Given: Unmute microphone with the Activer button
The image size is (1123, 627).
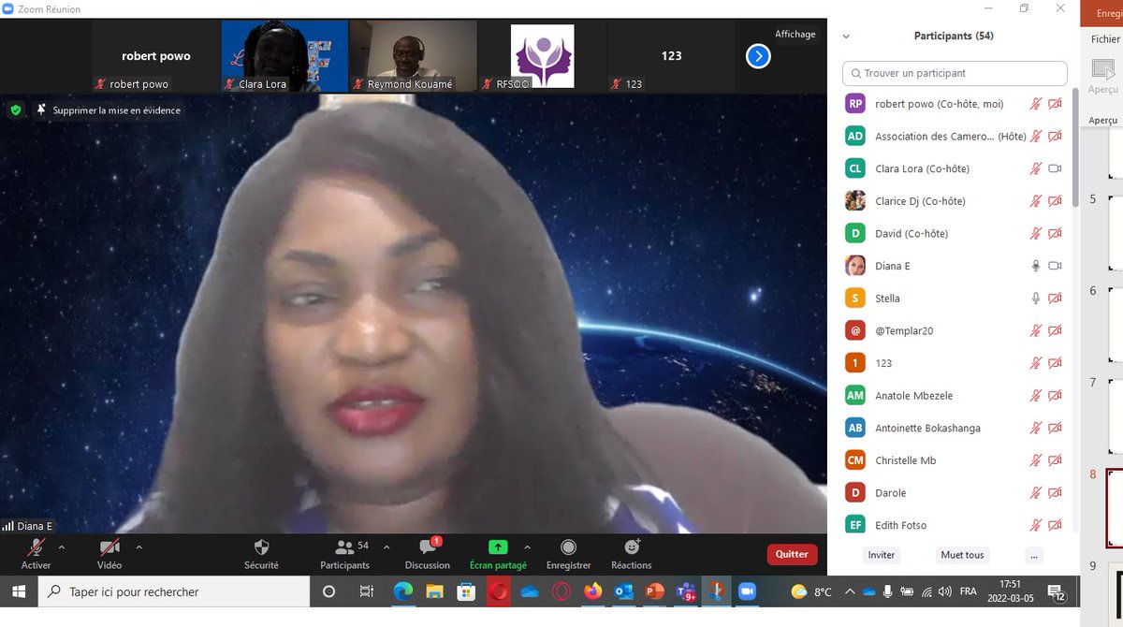Looking at the screenshot, I should click(x=36, y=554).
